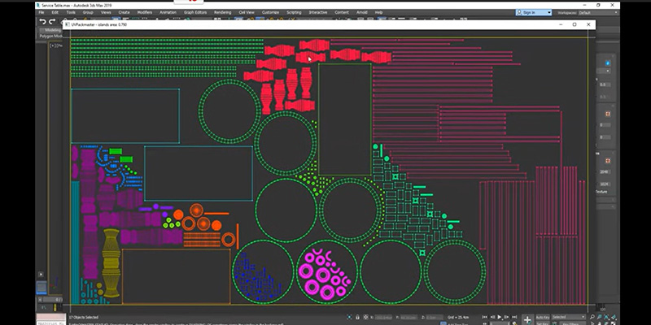The height and width of the screenshot is (325, 651).
Task: Click the Undo arrow icon
Action: click(x=42, y=22)
